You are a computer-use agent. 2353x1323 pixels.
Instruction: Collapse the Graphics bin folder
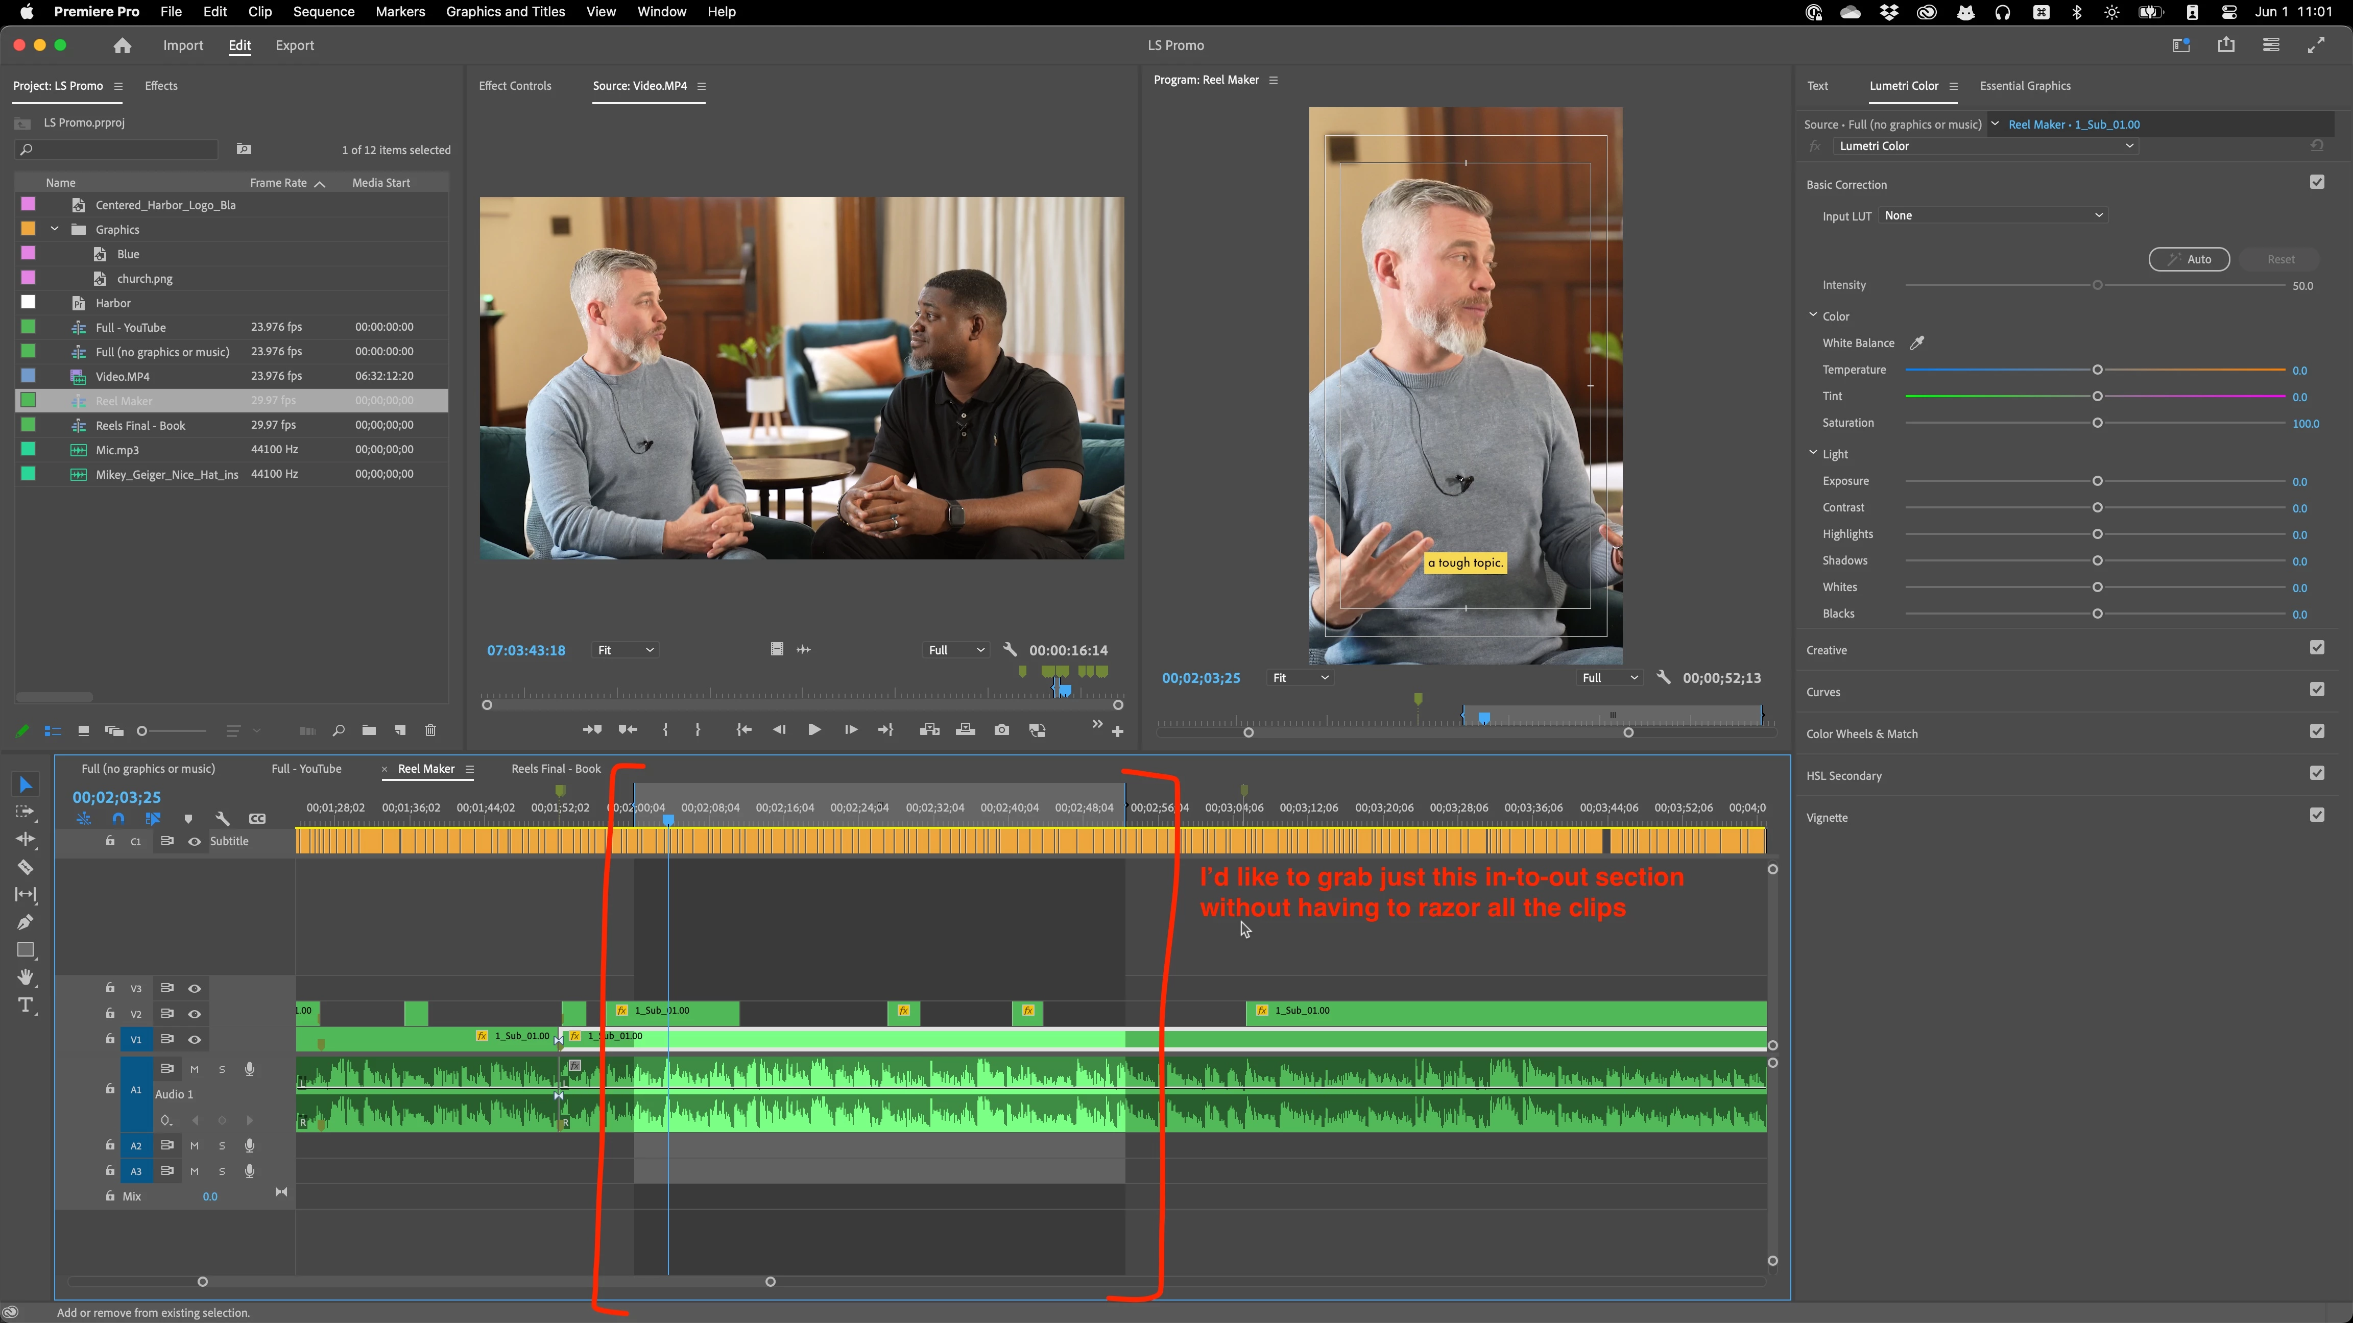point(55,229)
